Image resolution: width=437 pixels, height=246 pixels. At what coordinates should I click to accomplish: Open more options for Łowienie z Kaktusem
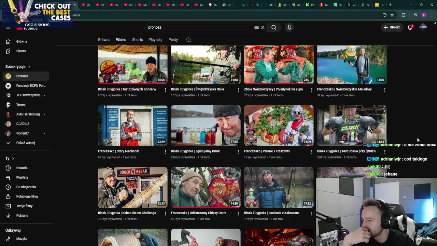tap(312, 213)
